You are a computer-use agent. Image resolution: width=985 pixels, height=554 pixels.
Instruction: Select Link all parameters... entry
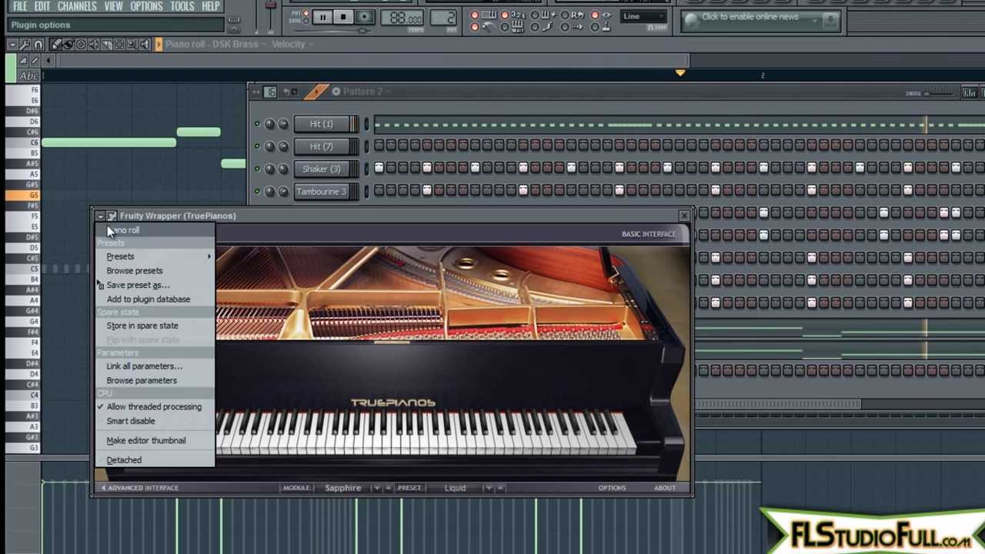pyautogui.click(x=145, y=366)
